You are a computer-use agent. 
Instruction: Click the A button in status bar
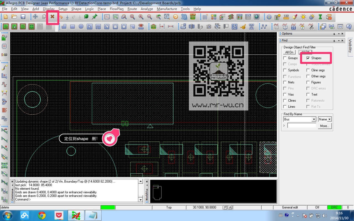pyautogui.click(x=230, y=207)
